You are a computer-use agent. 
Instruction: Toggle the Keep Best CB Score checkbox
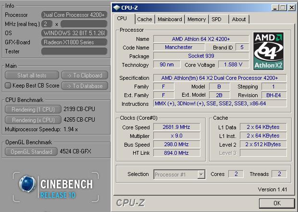pos(8,86)
